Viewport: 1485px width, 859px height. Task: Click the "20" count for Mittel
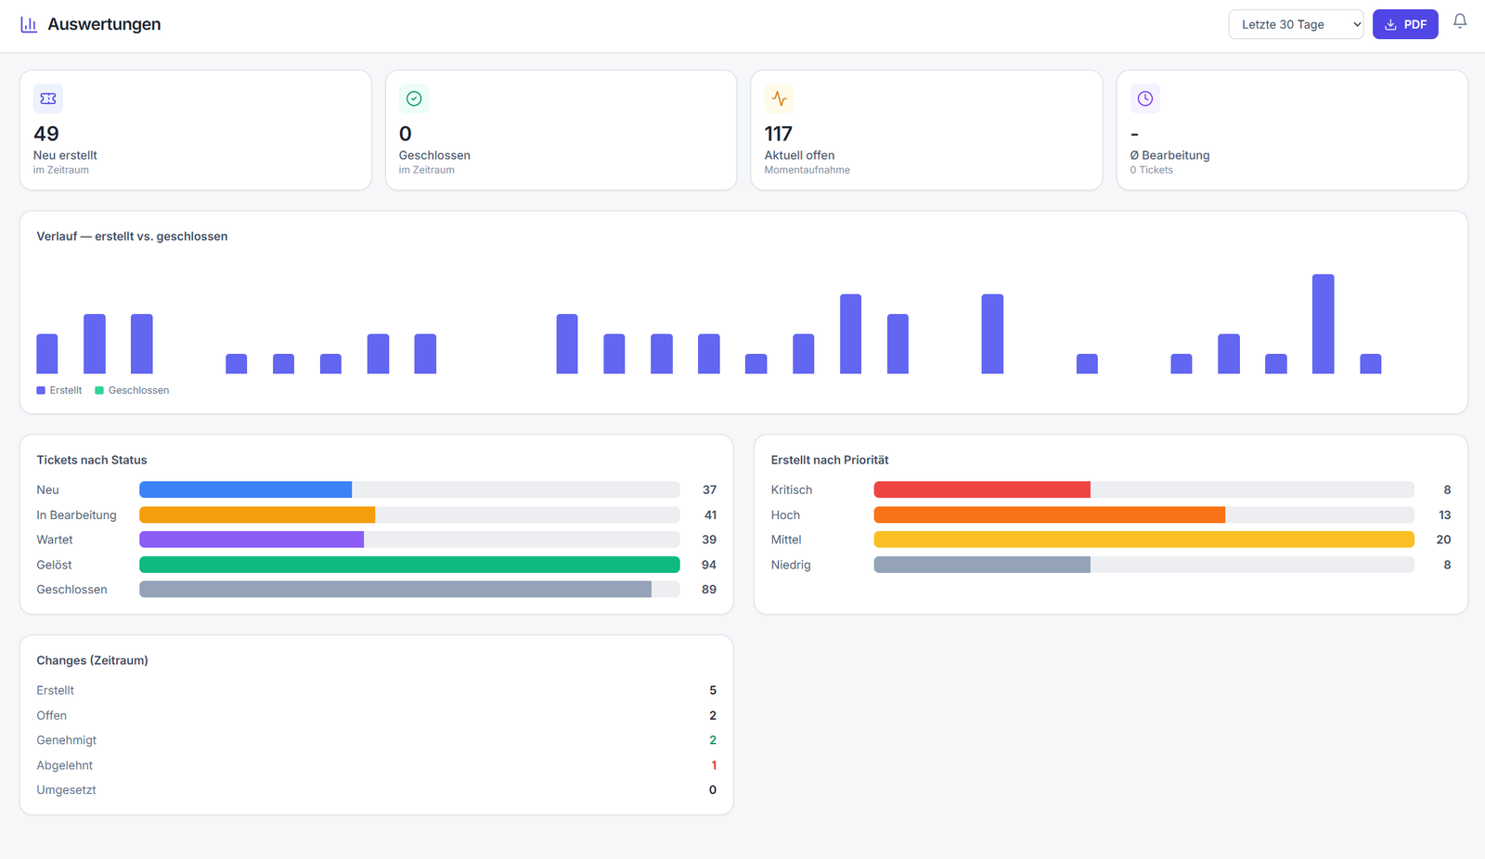tap(1443, 540)
